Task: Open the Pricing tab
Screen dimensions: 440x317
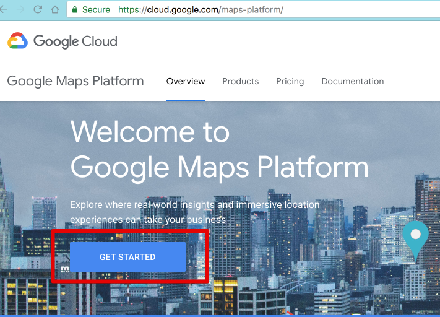Action: pyautogui.click(x=290, y=81)
